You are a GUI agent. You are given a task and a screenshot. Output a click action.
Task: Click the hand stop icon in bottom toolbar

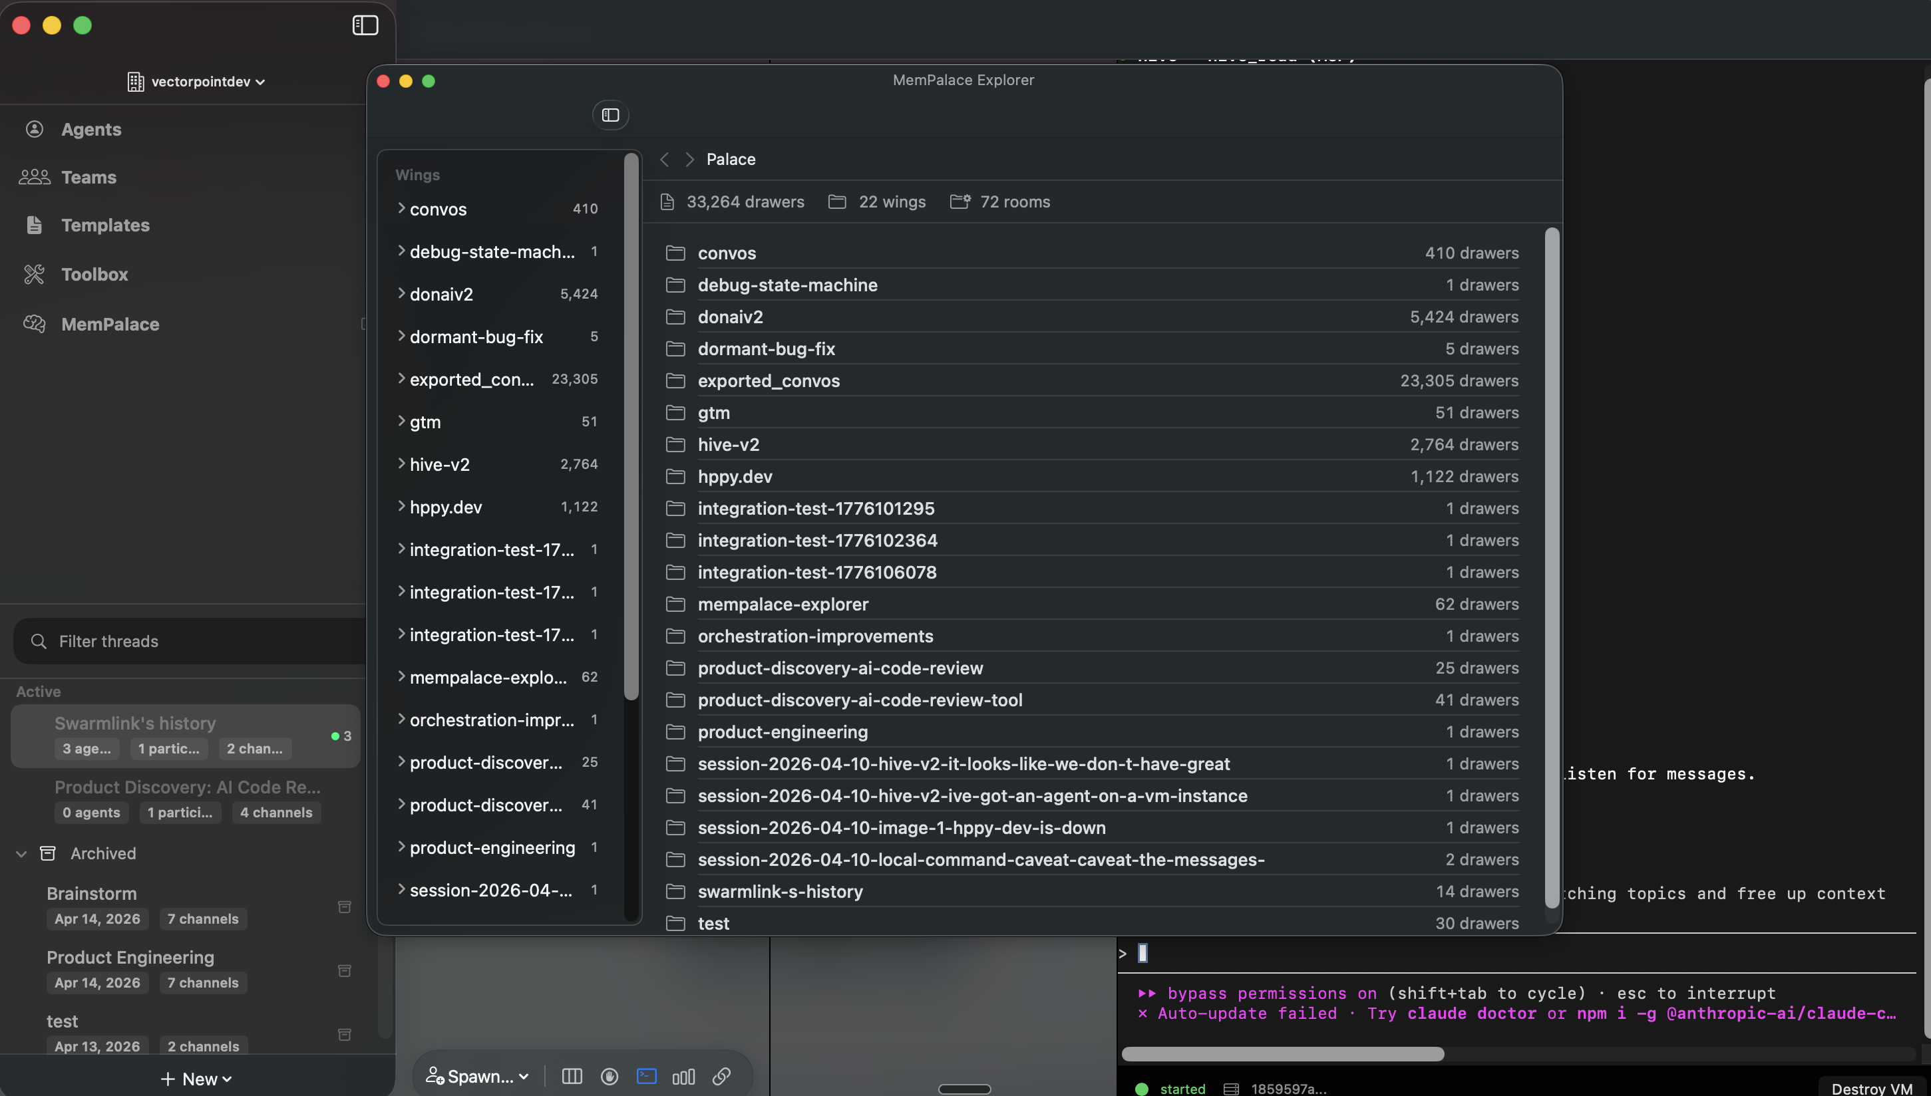610,1077
